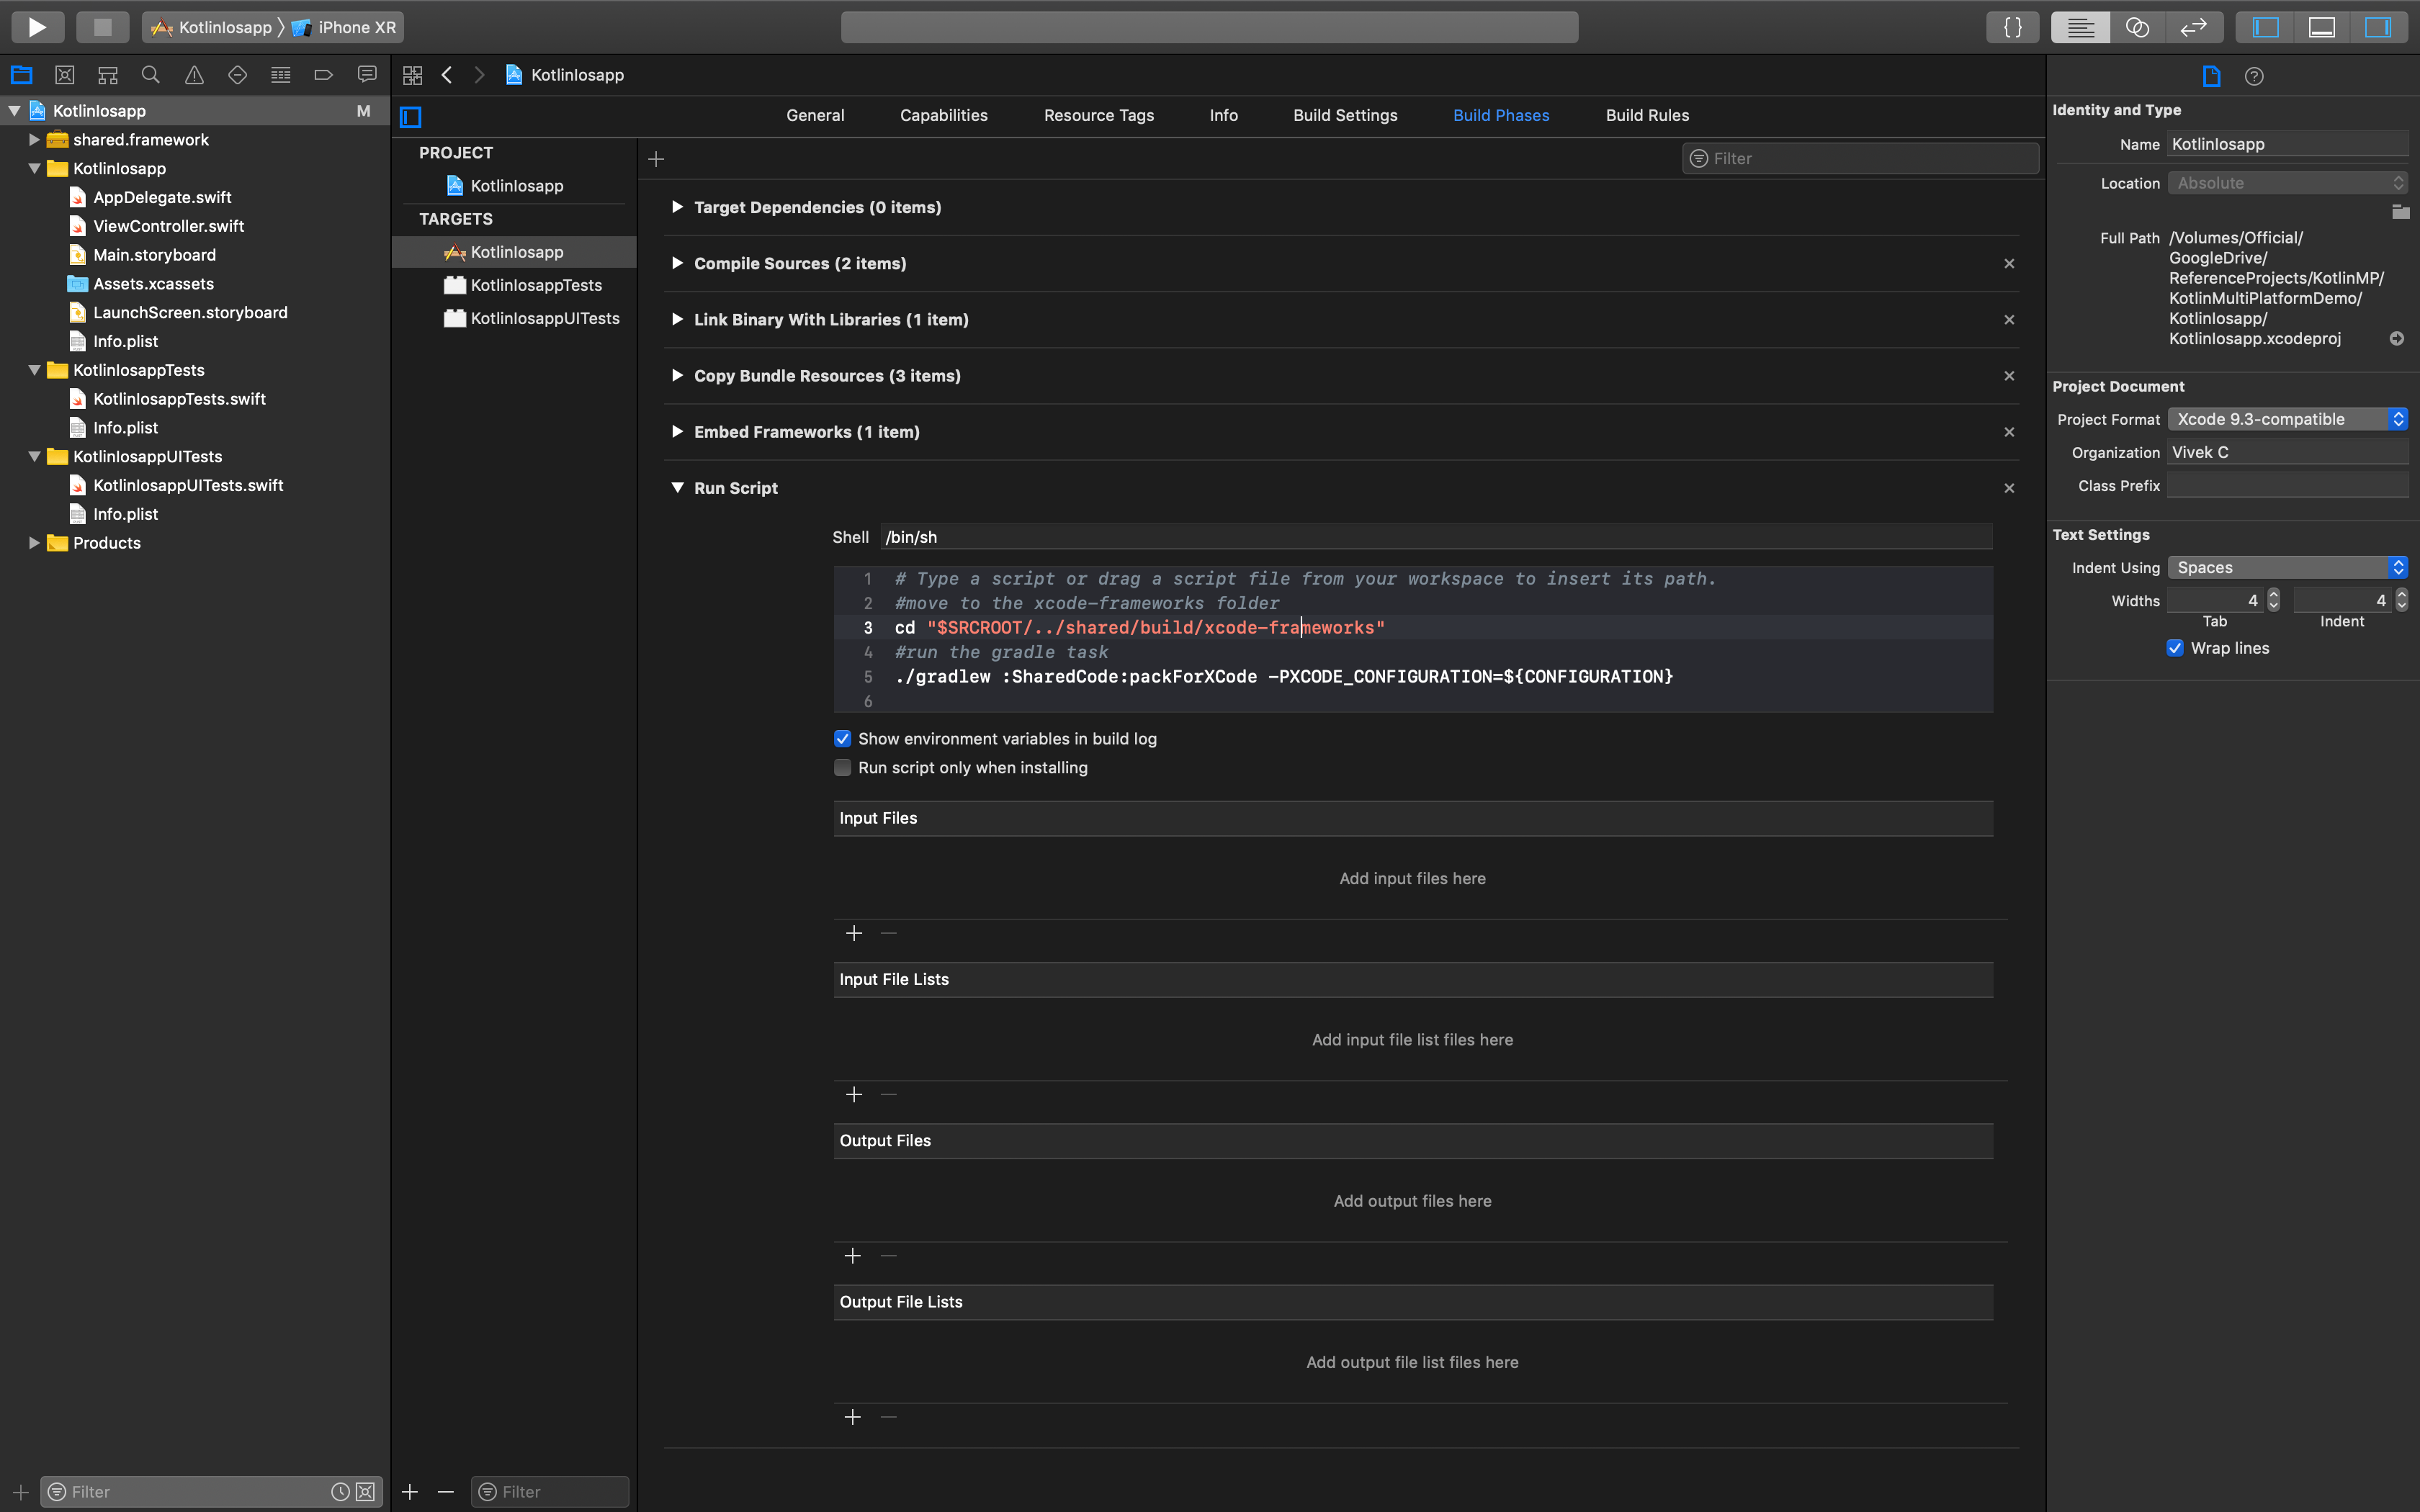Go forward with the jump bar chevron
The height and width of the screenshot is (1512, 2420).
point(479,75)
